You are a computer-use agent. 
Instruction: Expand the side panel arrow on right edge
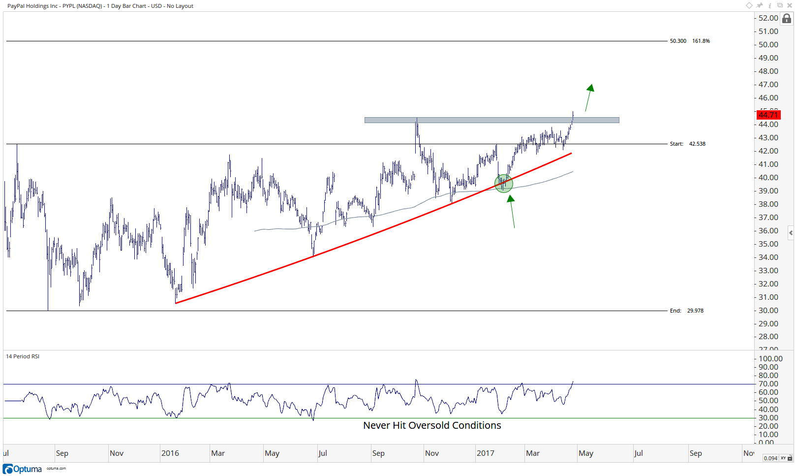791,233
